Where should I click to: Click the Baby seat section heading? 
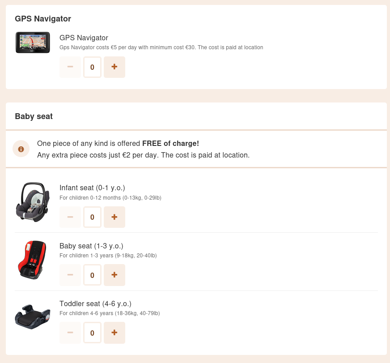pyautogui.click(x=34, y=116)
